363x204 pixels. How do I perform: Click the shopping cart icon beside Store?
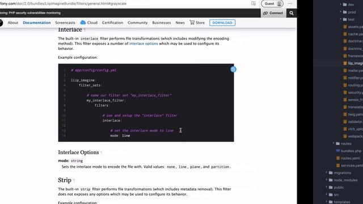click(192, 23)
